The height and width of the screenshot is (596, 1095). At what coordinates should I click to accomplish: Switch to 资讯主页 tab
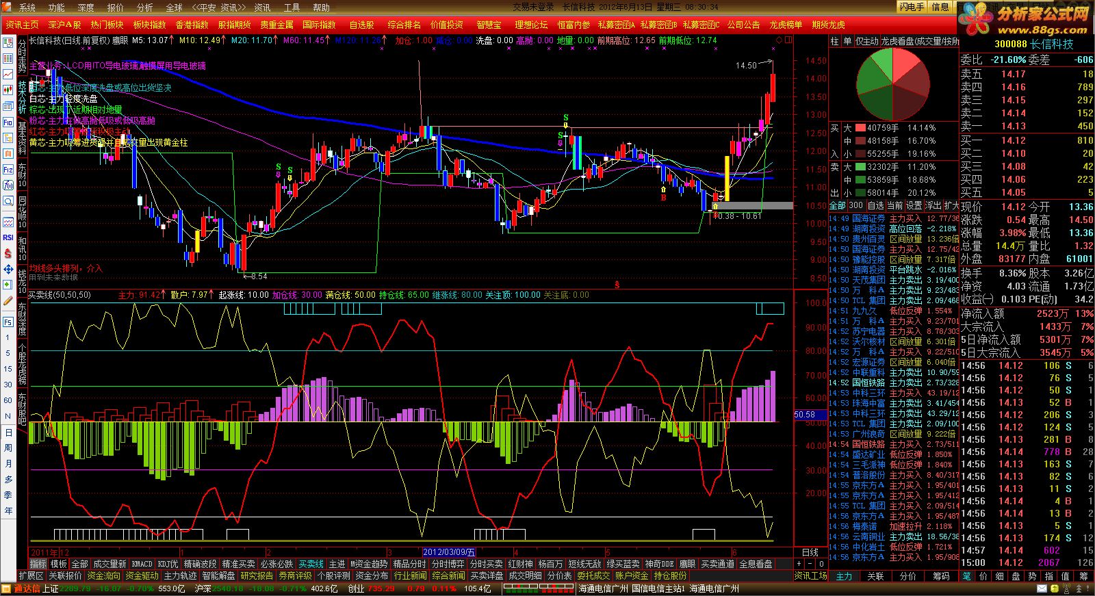tap(22, 25)
